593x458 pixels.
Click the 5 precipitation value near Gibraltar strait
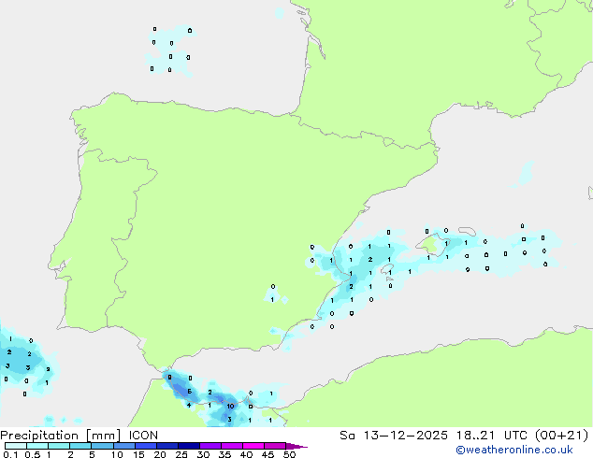pyautogui.click(x=190, y=392)
